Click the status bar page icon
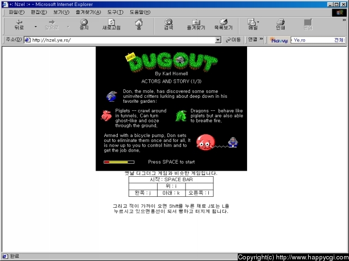 coord(5,257)
